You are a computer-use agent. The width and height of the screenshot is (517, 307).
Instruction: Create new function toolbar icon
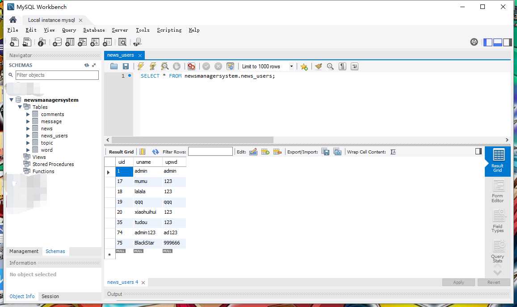[108, 42]
